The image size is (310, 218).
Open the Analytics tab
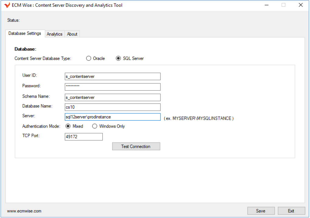[x=54, y=34]
